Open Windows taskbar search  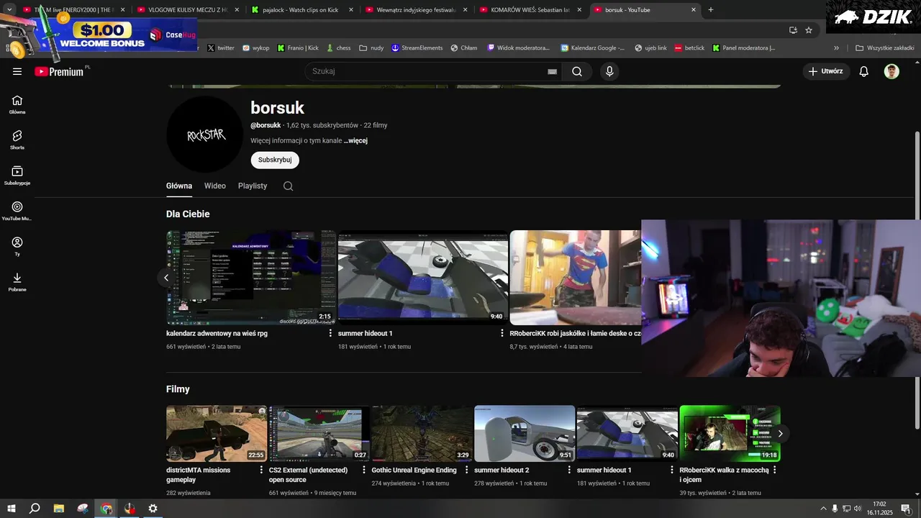click(x=35, y=509)
